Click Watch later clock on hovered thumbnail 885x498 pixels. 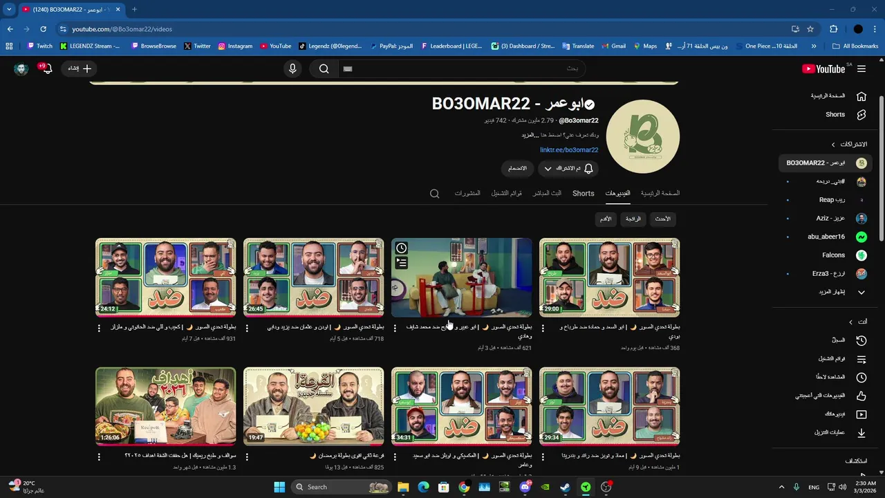coord(402,248)
